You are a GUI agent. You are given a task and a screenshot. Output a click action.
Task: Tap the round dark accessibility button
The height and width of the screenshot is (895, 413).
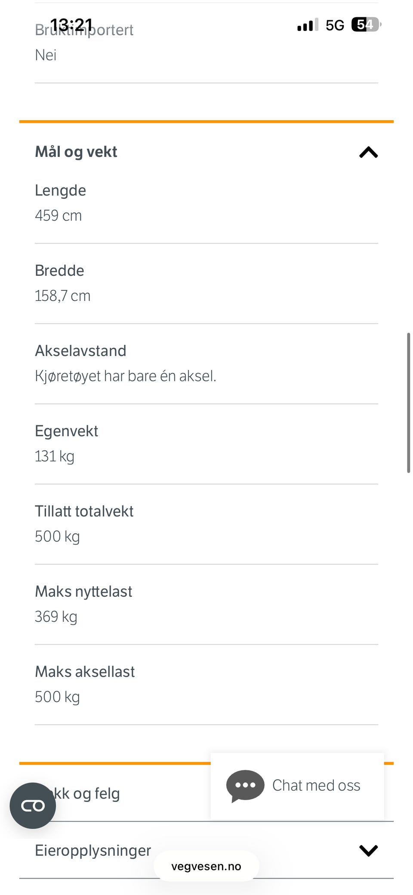pos(33,805)
